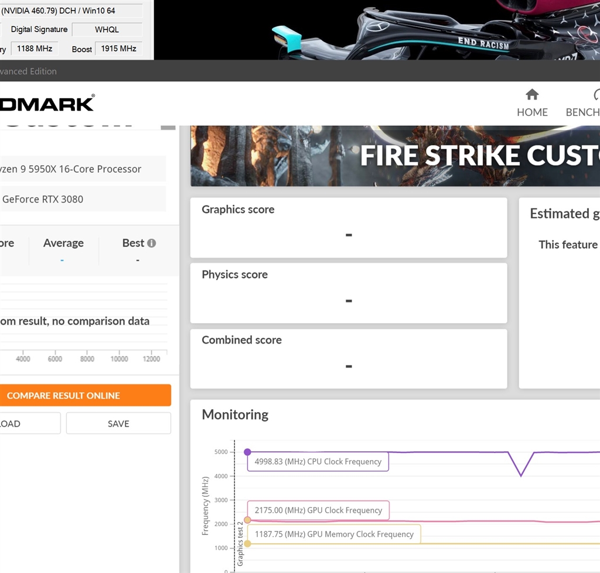Screen dimensions: 600x573
Task: Click the Best score column header
Action: [x=133, y=243]
